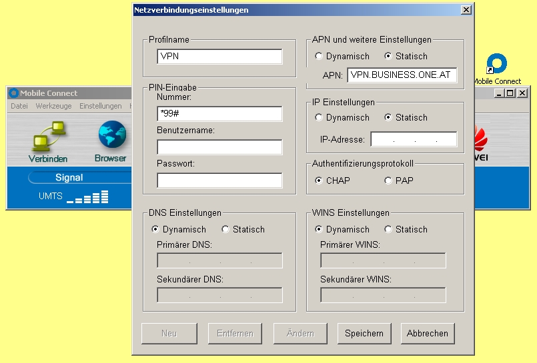Focus the Benutzername input field

tap(219, 147)
